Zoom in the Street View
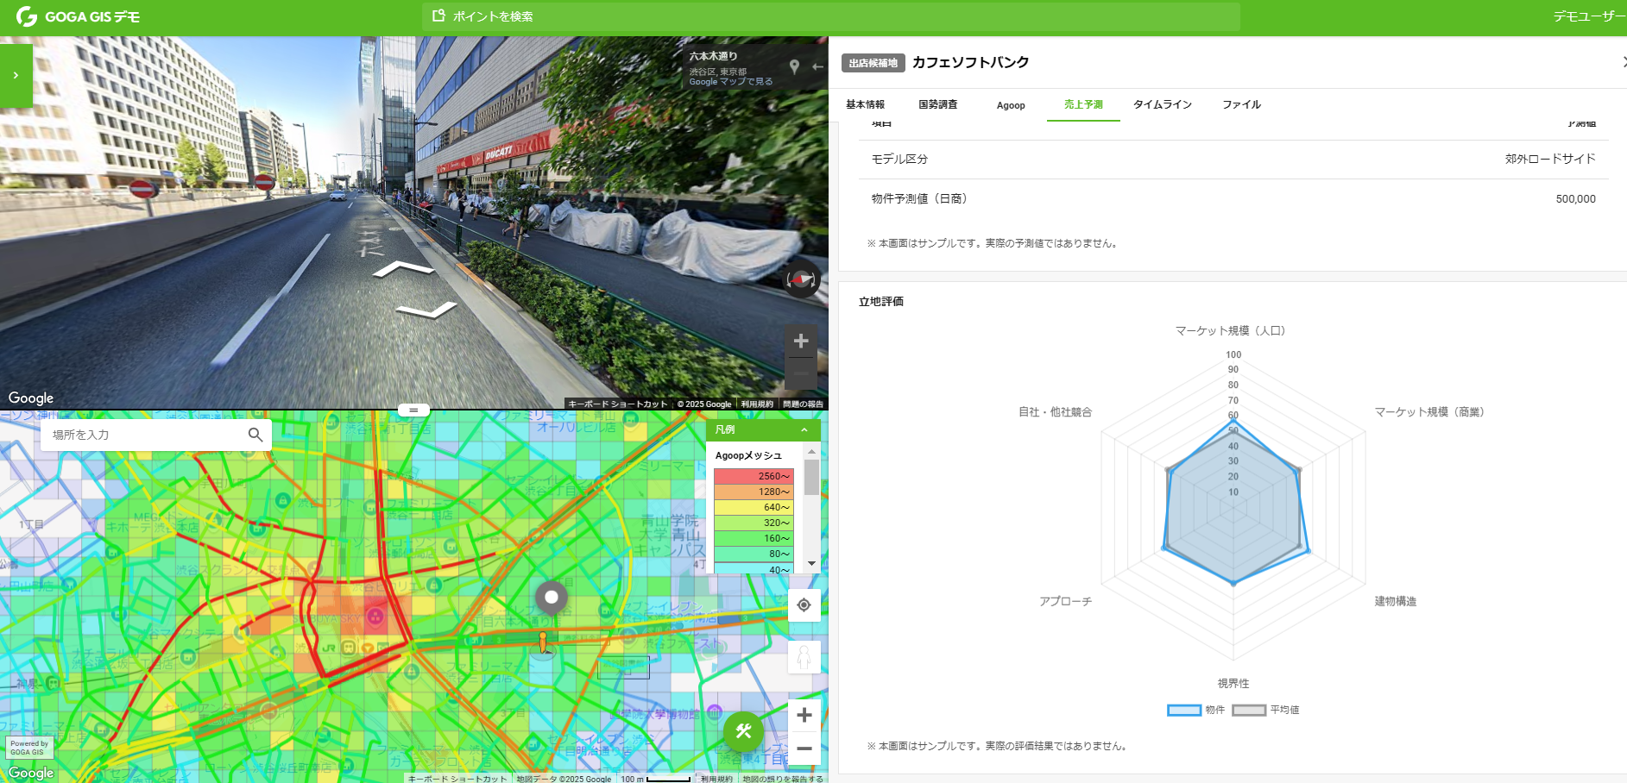This screenshot has width=1627, height=783. click(801, 341)
